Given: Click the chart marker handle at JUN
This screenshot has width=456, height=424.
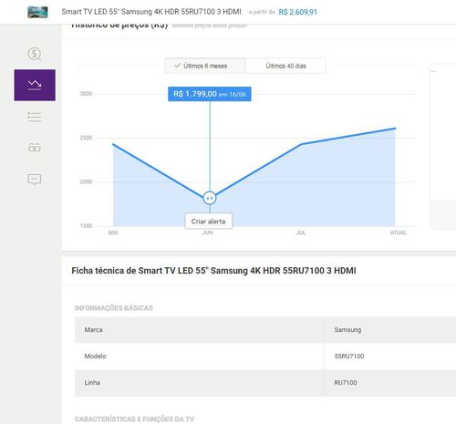Looking at the screenshot, I should coord(210,198).
